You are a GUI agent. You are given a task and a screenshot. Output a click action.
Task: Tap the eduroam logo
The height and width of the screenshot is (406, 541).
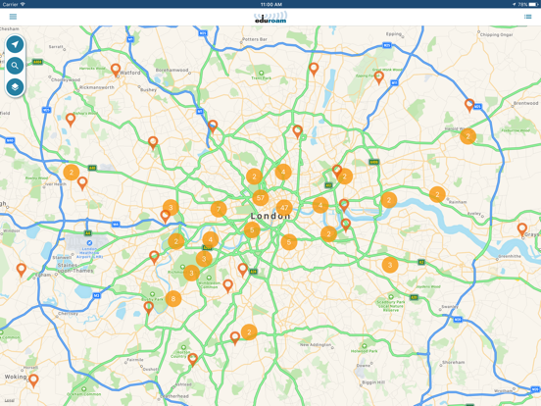(270, 17)
